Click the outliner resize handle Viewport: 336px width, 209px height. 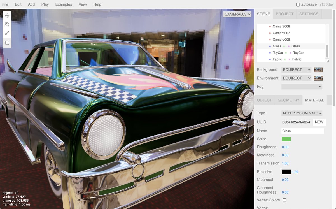[327, 61]
